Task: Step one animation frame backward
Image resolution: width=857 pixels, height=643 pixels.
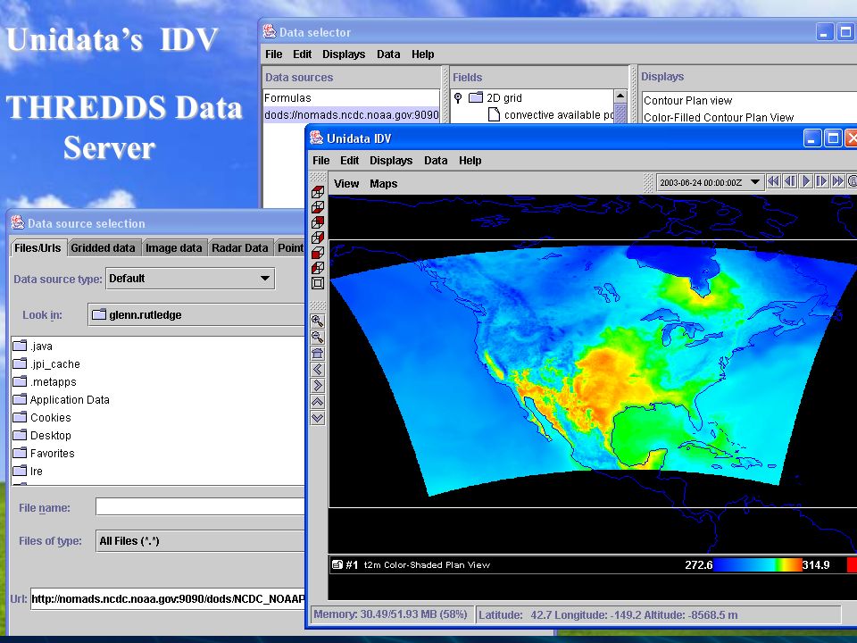Action: point(790,181)
